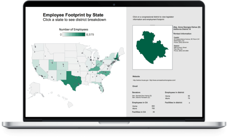Click the Rep. Anna Georges Eshoo name
This screenshot has height=138, width=227.
[x=187, y=27]
